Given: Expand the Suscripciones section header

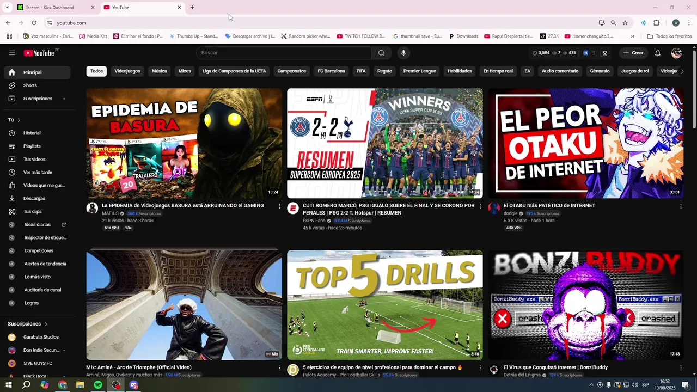Looking at the screenshot, I should pos(27,324).
